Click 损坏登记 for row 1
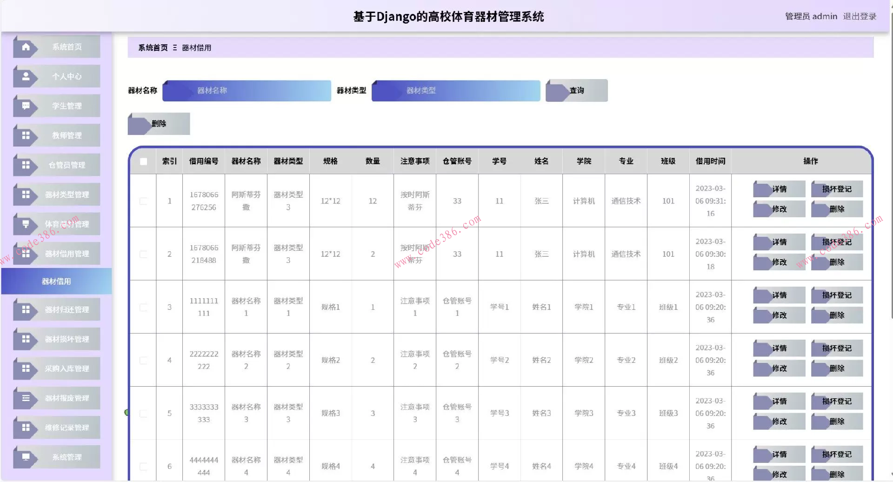The width and height of the screenshot is (893, 482). (x=837, y=189)
